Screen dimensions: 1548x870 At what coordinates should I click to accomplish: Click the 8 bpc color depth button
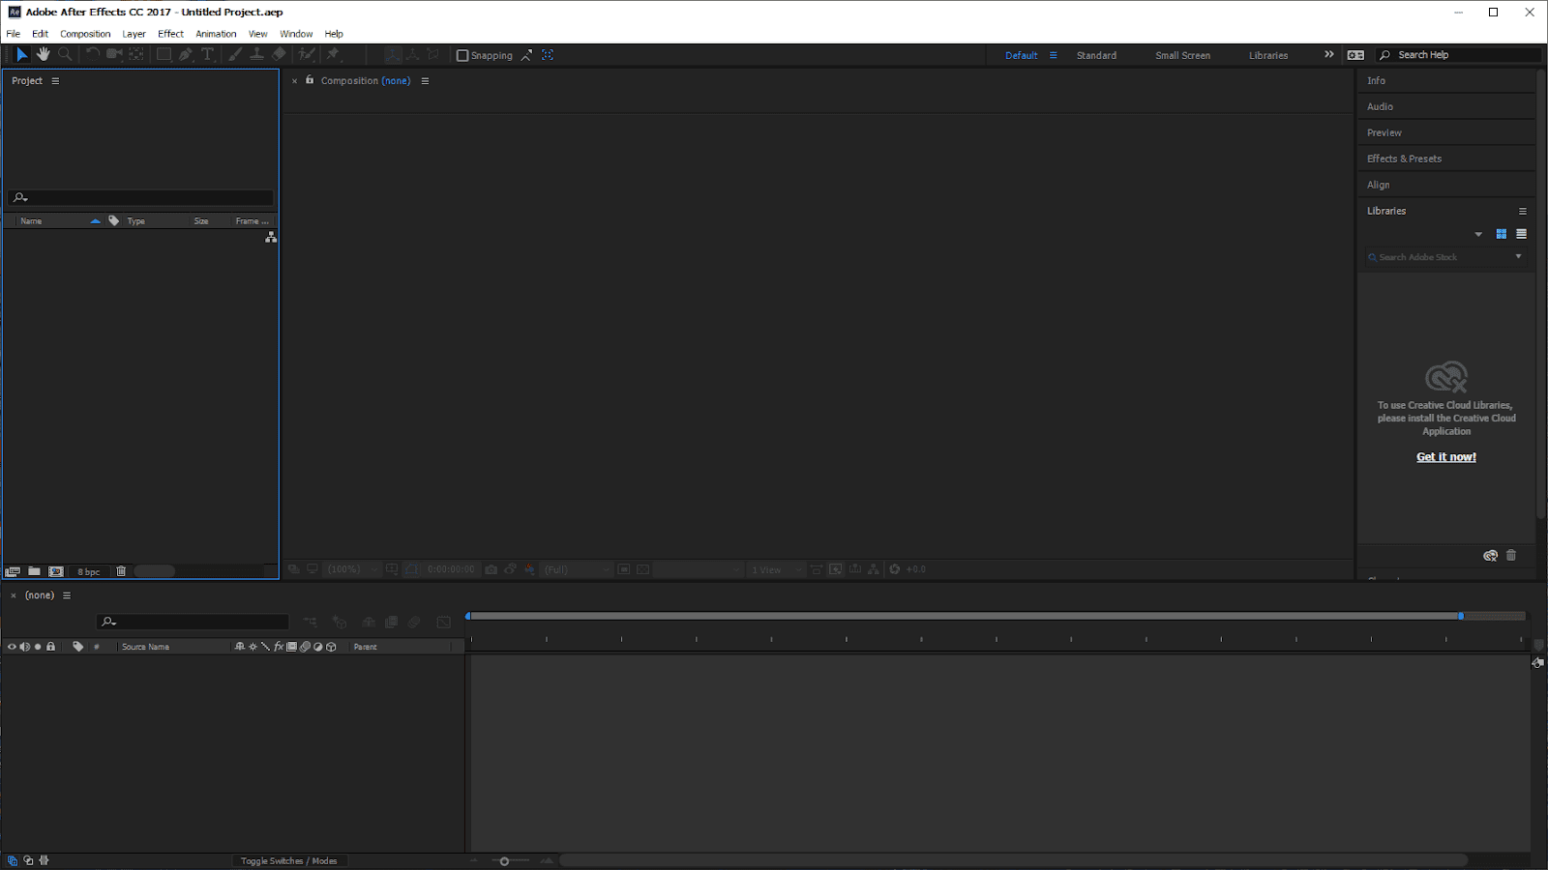pos(89,571)
